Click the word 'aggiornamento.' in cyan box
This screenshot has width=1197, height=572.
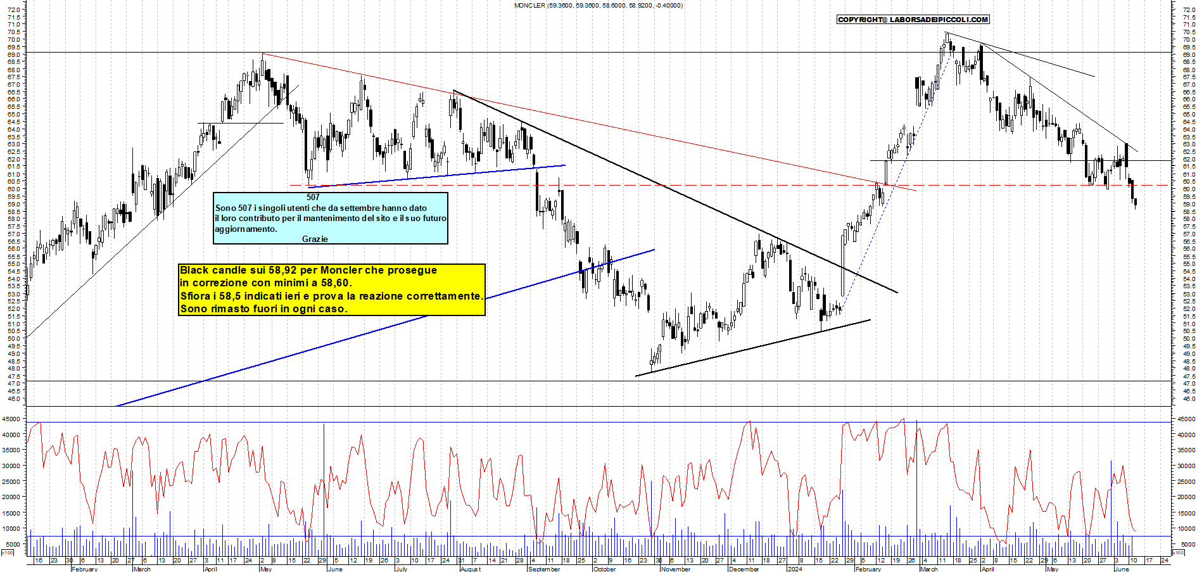click(x=246, y=229)
